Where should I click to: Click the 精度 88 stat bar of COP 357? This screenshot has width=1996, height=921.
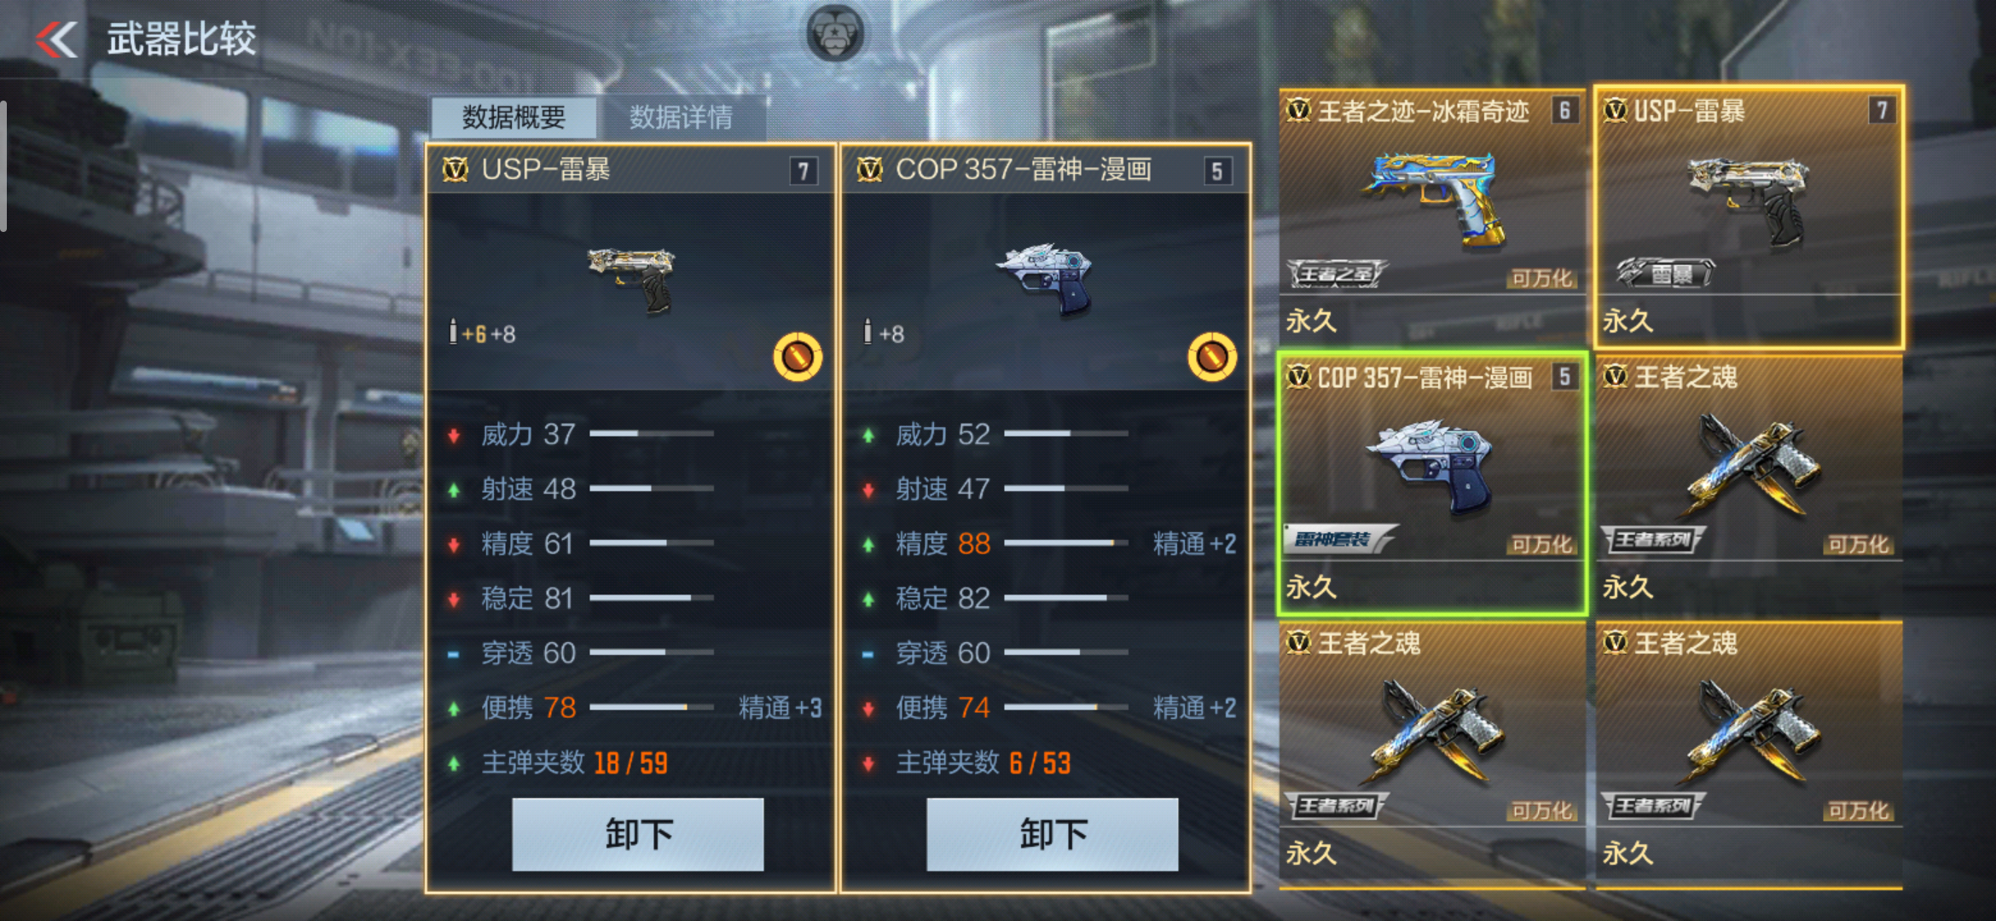(1065, 543)
